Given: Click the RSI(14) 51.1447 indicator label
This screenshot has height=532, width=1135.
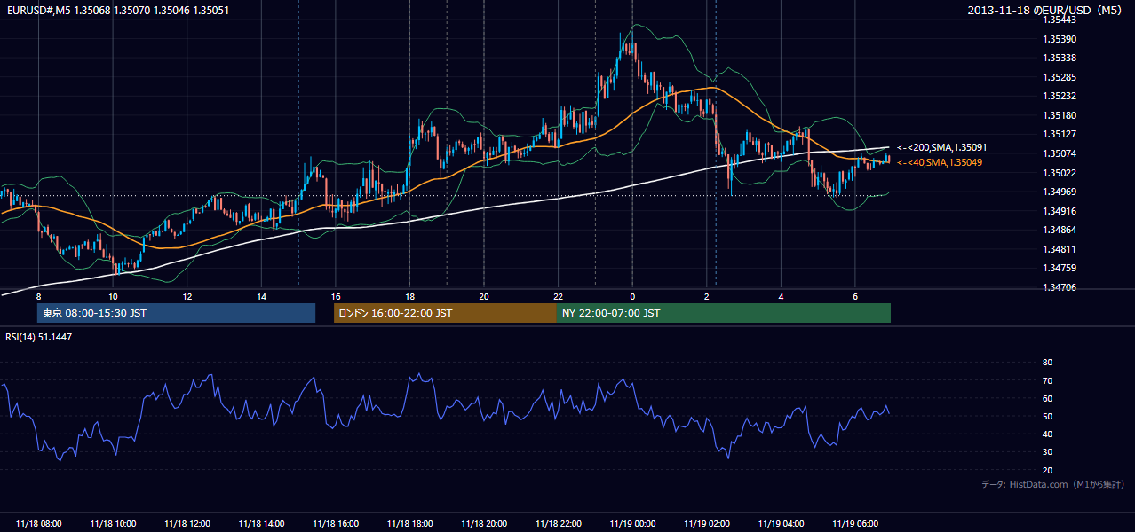Looking at the screenshot, I should coord(39,337).
